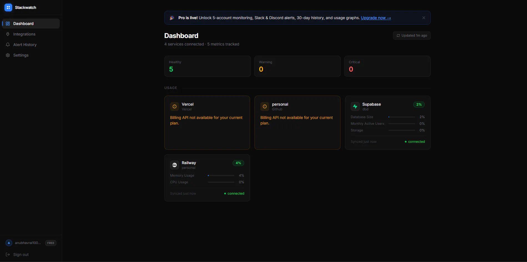This screenshot has width=527, height=262.
Task: Click Vercel's Billing API not available message
Action: 206,120
